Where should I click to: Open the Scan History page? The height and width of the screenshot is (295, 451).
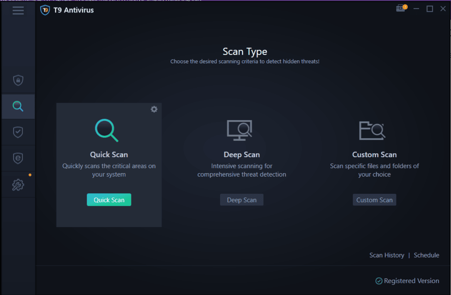coord(387,255)
